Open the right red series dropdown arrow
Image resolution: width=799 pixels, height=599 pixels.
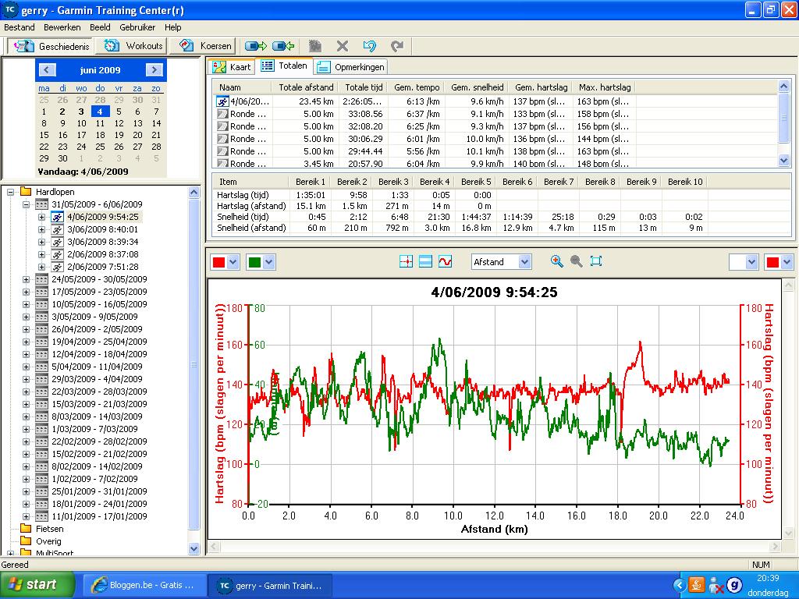(787, 262)
